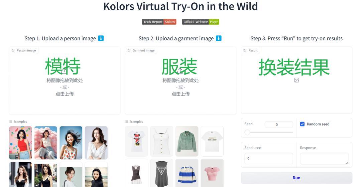Choose the model in red top example

coord(20,143)
